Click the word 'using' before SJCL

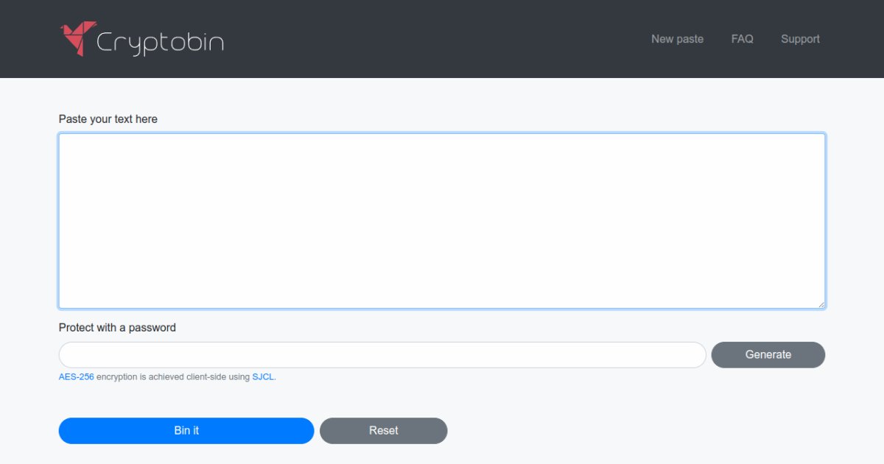[x=239, y=377]
